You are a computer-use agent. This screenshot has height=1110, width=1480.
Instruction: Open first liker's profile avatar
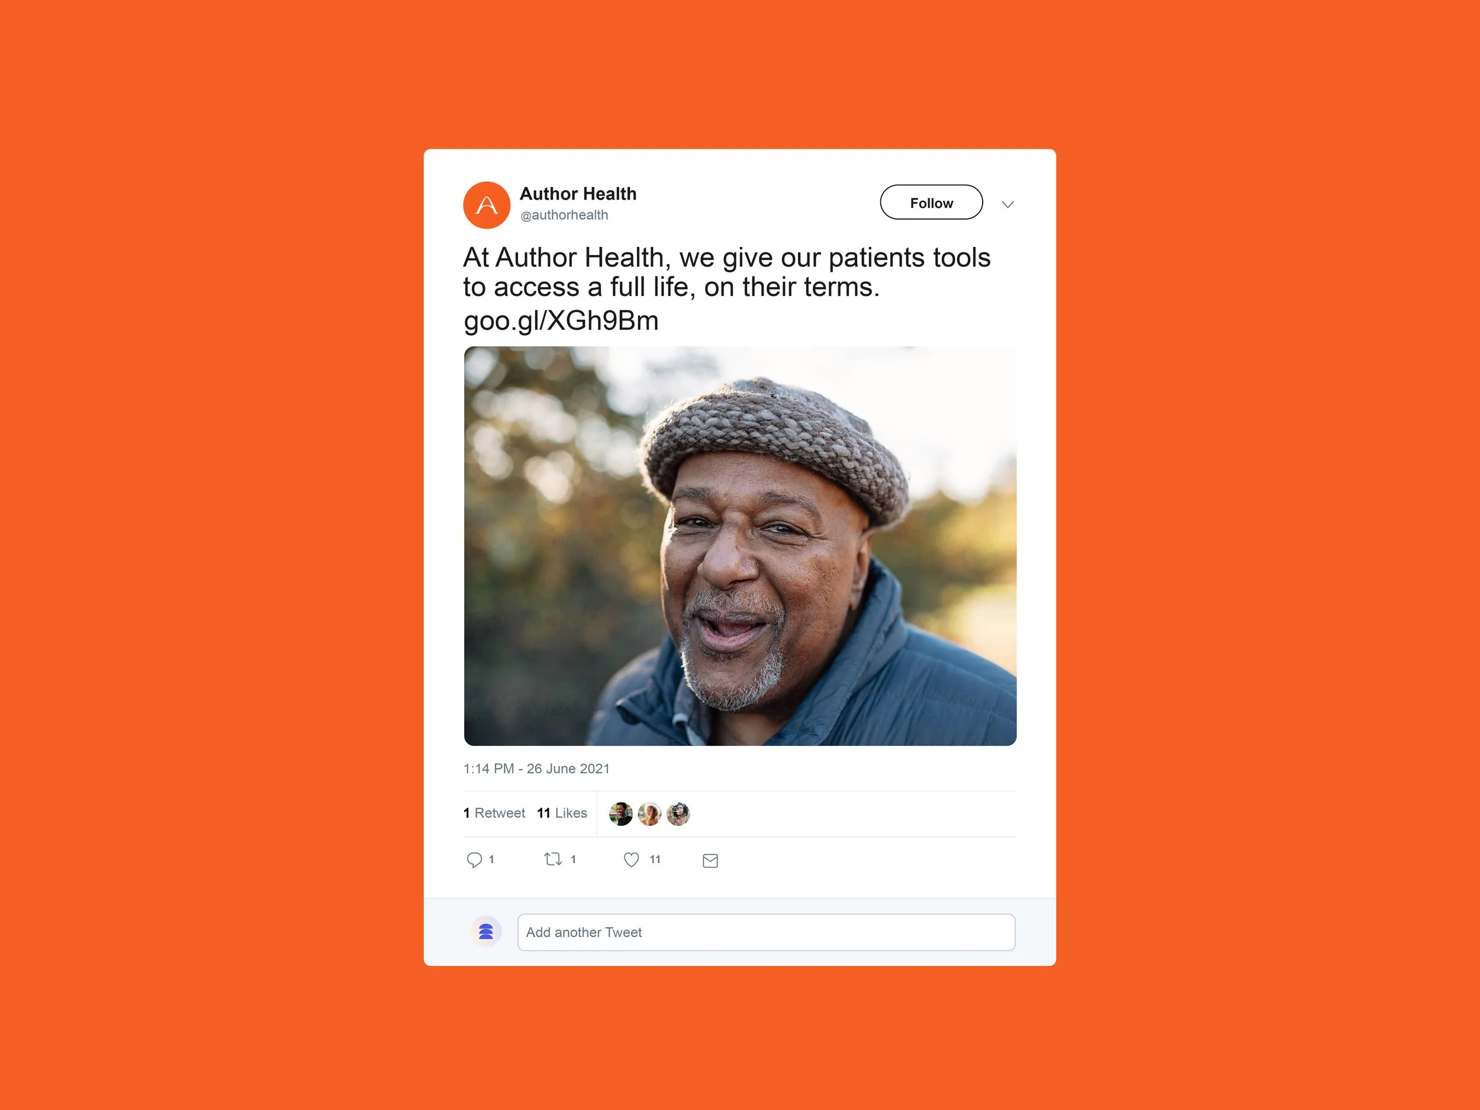(x=621, y=813)
